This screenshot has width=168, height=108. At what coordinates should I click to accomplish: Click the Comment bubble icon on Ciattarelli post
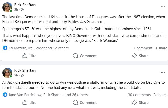point(75,102)
